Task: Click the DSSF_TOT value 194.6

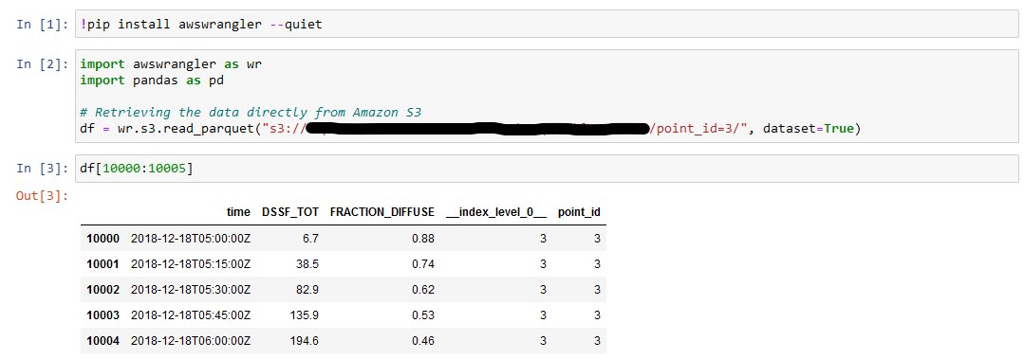Action: point(305,340)
